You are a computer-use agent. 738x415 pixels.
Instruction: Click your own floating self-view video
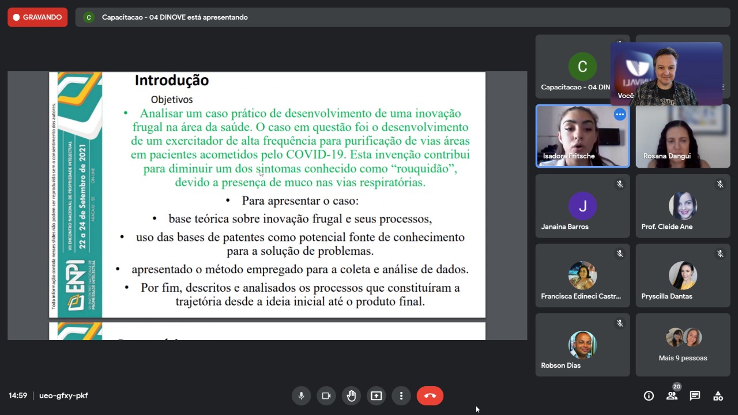click(x=667, y=73)
